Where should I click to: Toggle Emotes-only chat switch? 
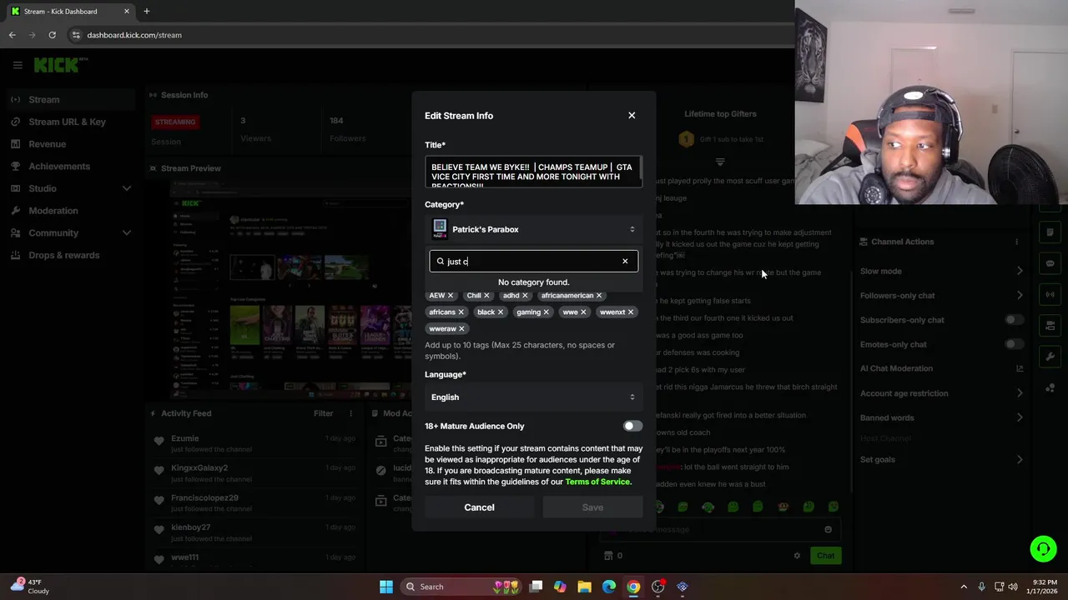coord(1014,344)
